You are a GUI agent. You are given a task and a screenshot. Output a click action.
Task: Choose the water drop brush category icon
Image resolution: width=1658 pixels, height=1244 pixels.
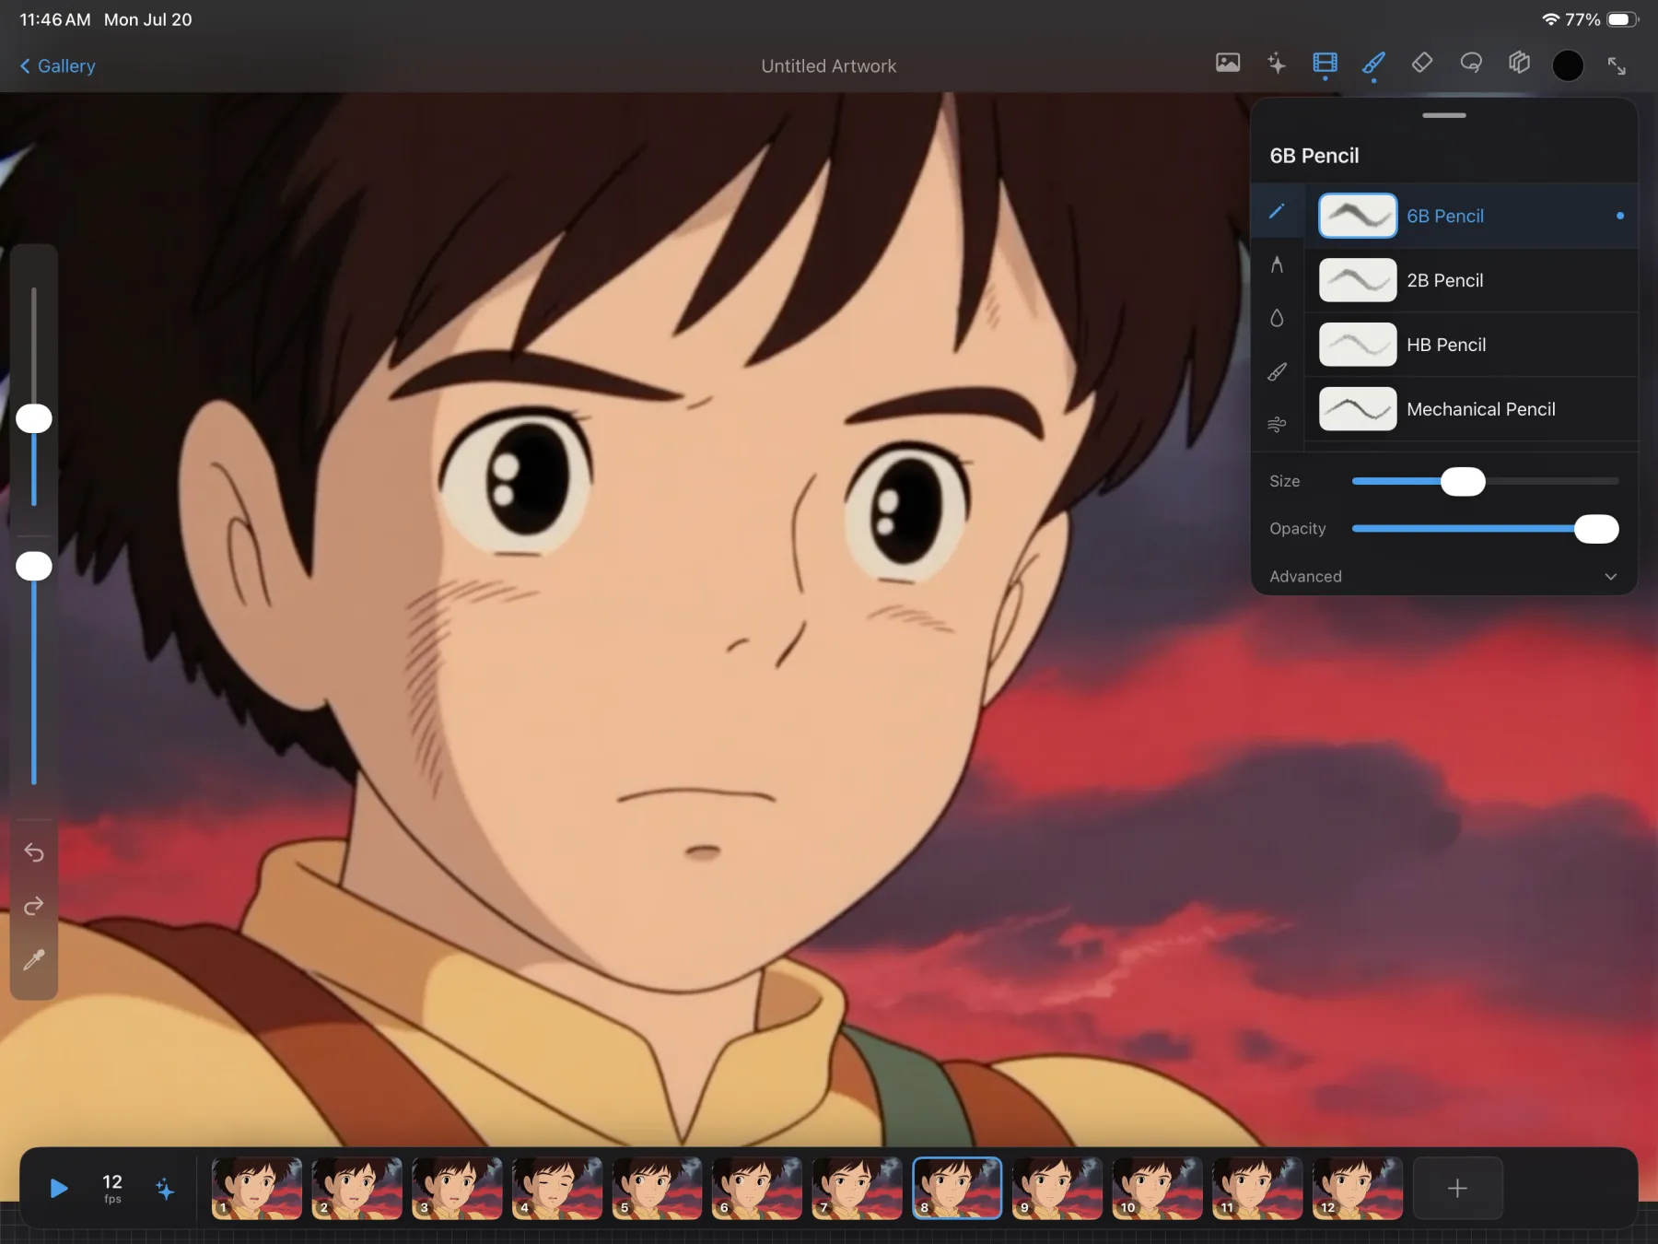(1277, 318)
